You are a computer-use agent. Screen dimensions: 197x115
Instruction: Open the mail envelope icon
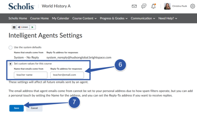134,6
